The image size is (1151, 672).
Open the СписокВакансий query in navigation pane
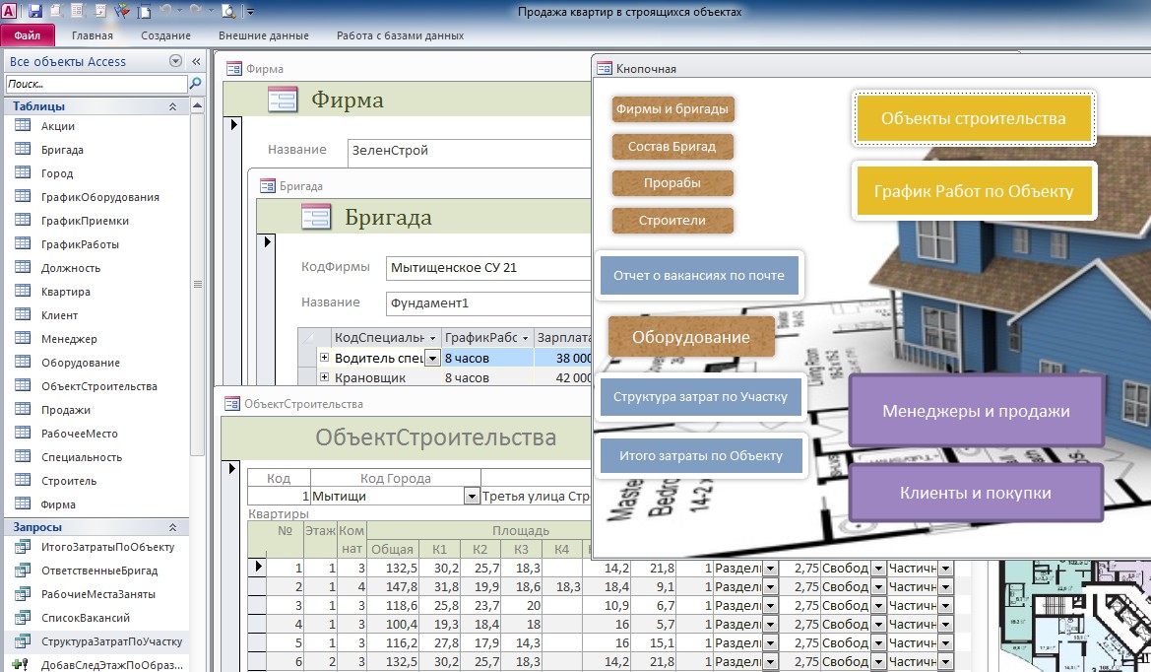click(85, 618)
